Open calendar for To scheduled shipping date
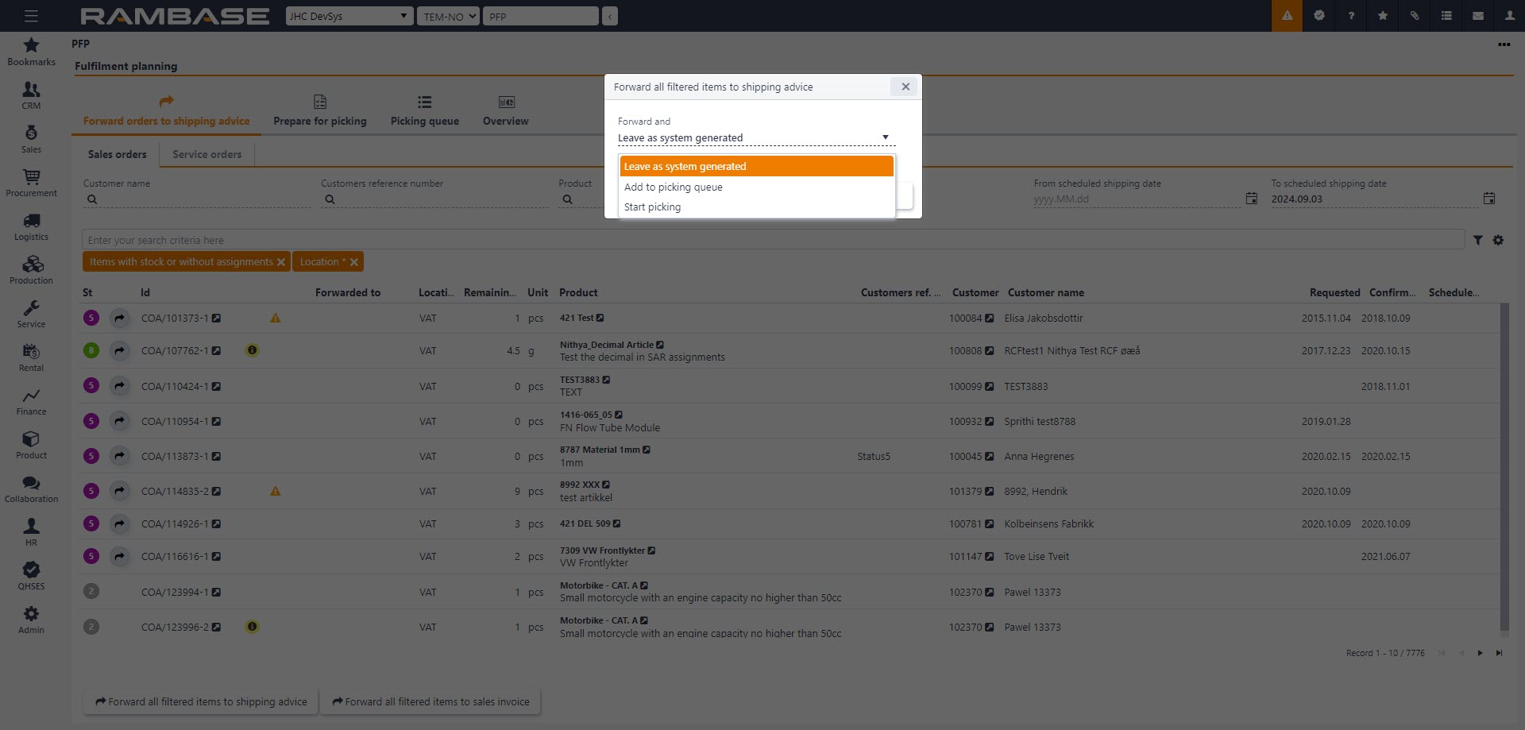The width and height of the screenshot is (1525, 730). (1489, 199)
